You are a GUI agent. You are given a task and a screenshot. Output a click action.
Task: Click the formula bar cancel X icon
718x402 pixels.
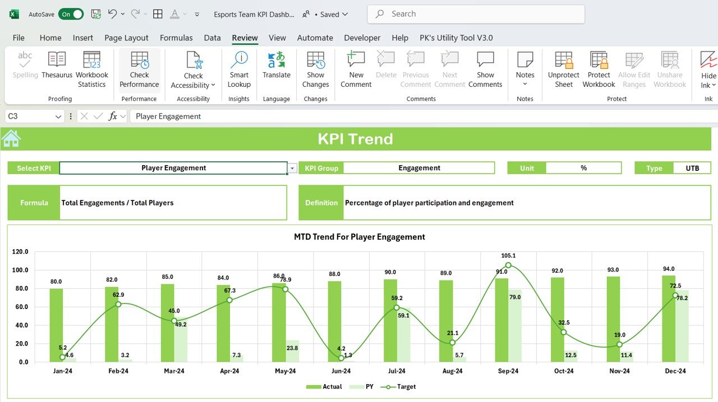84,116
